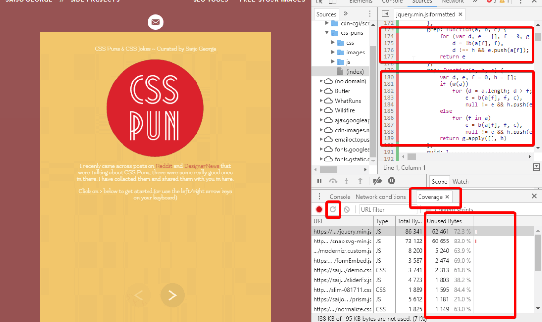Image resolution: width=542 pixels, height=322 pixels.
Task: Select the Sources navigator pane tab
Action: tap(326, 14)
